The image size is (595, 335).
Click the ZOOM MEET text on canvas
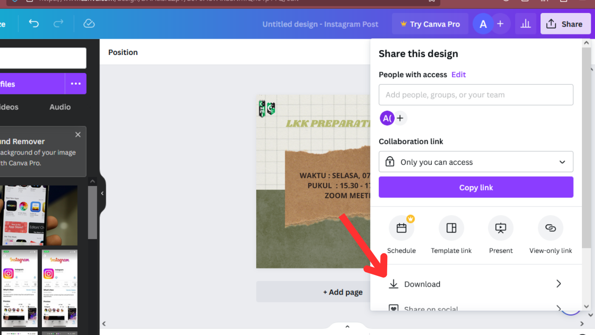tap(348, 195)
